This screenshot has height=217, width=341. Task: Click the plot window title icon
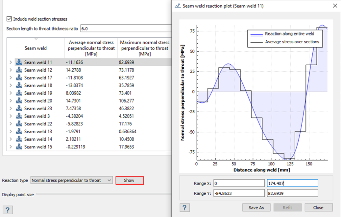(x=177, y=6)
